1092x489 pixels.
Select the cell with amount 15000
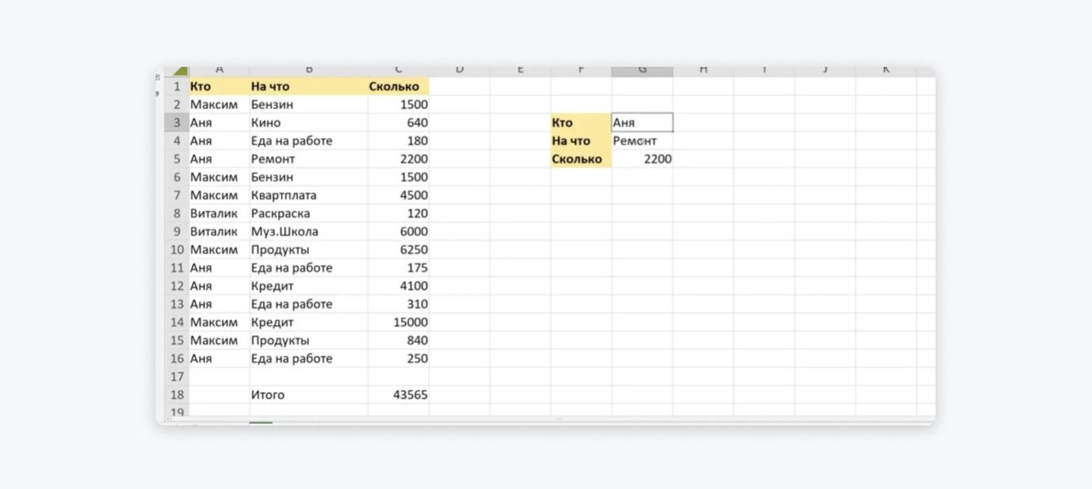[398, 322]
